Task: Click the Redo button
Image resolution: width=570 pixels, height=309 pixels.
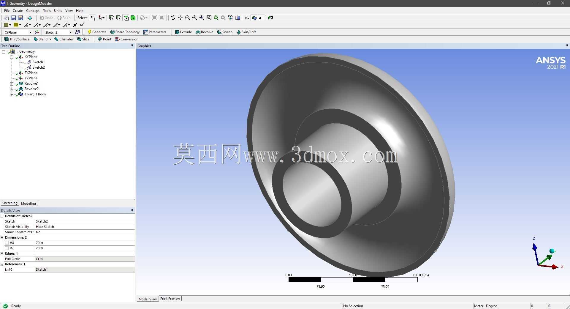Action: pyautogui.click(x=64, y=18)
